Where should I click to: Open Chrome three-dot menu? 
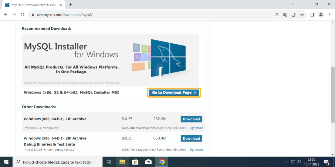(x=329, y=15)
